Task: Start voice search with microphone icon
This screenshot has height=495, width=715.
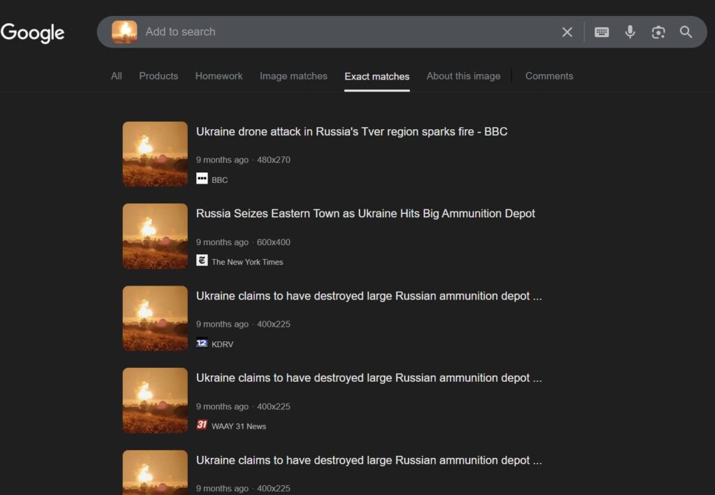Action: [630, 32]
